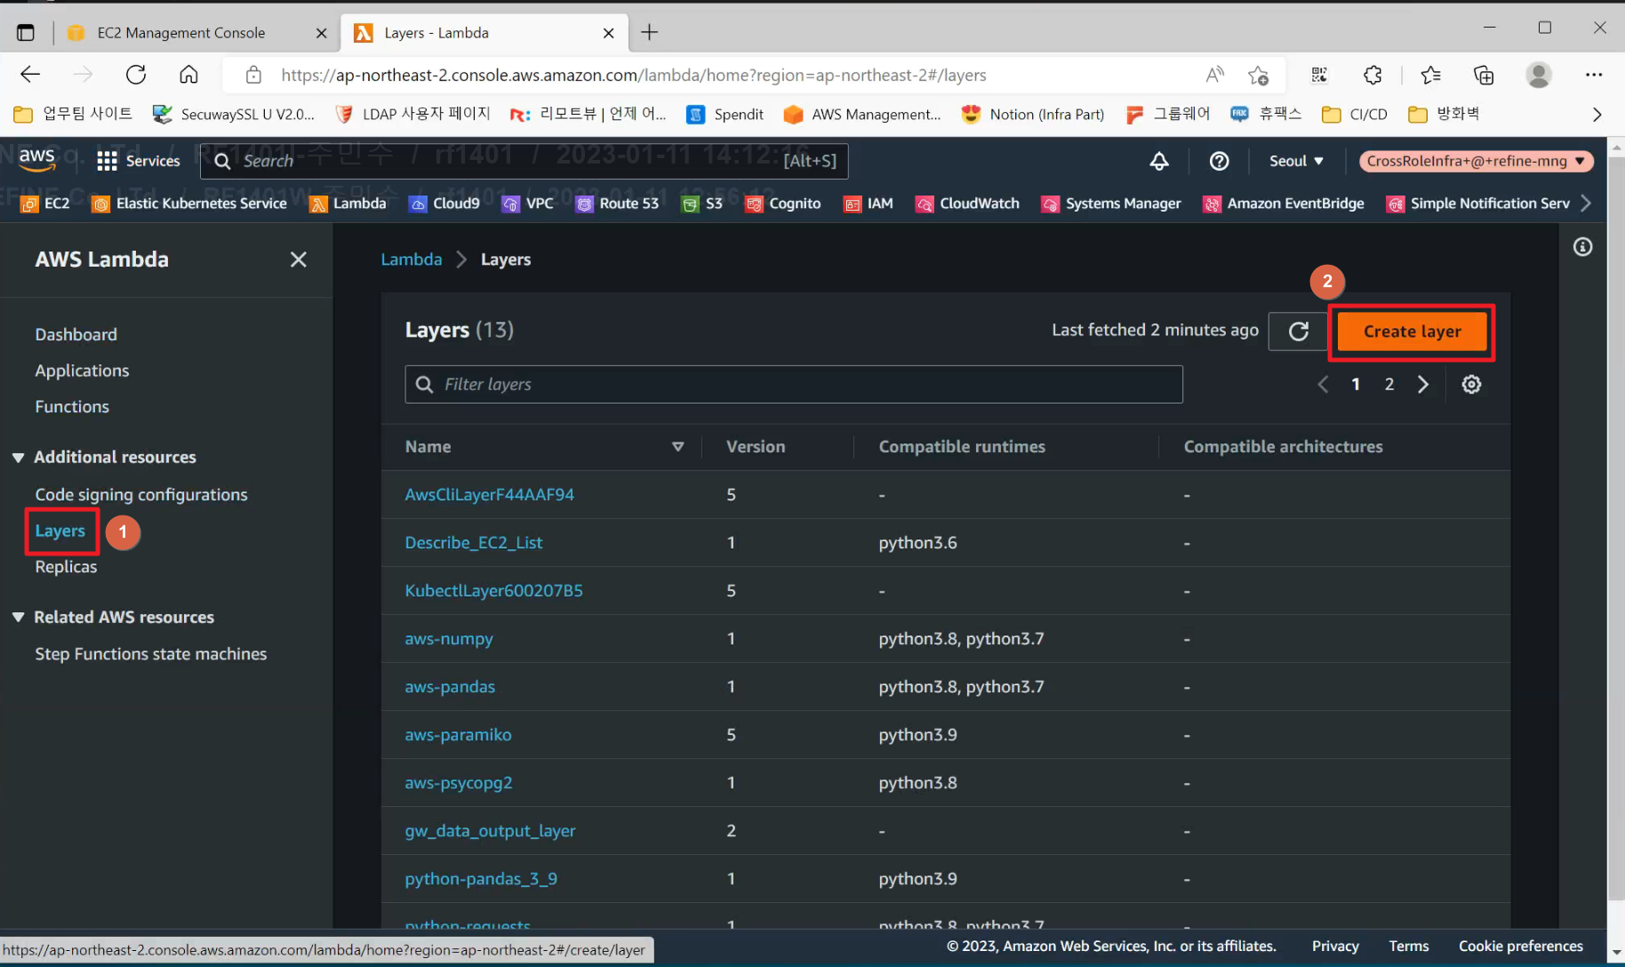Screen dimensions: 1625x967
Task: Open python-pandas_3_9 layer
Action: pos(481,878)
